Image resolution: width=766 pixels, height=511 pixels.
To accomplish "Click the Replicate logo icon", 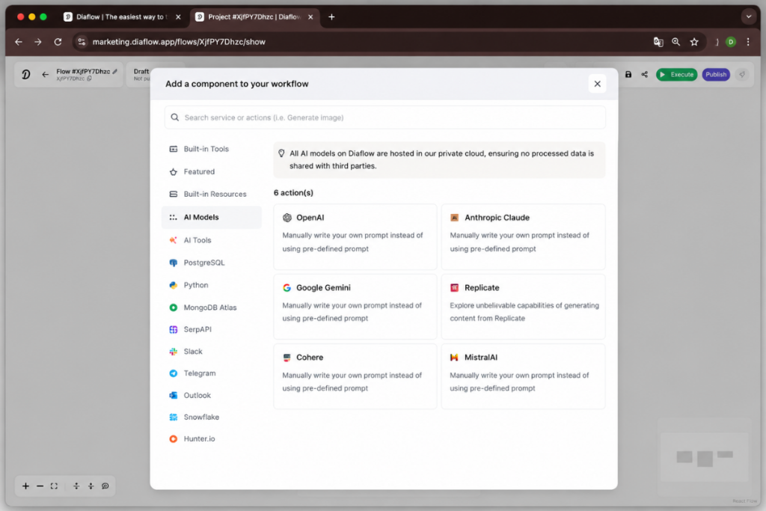I will tap(454, 288).
